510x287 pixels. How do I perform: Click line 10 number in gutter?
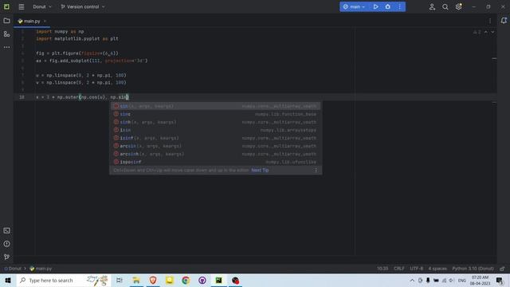coord(22,97)
